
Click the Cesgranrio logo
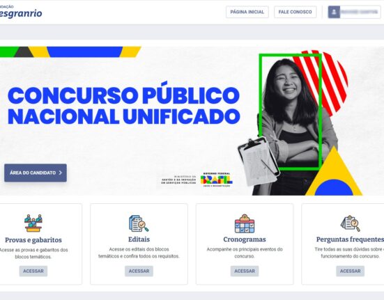21,12
